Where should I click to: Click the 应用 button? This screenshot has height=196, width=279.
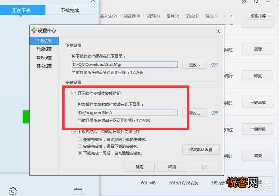pos(204,167)
